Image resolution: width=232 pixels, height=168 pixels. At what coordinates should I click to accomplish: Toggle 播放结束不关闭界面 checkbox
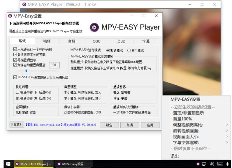pos(15,55)
